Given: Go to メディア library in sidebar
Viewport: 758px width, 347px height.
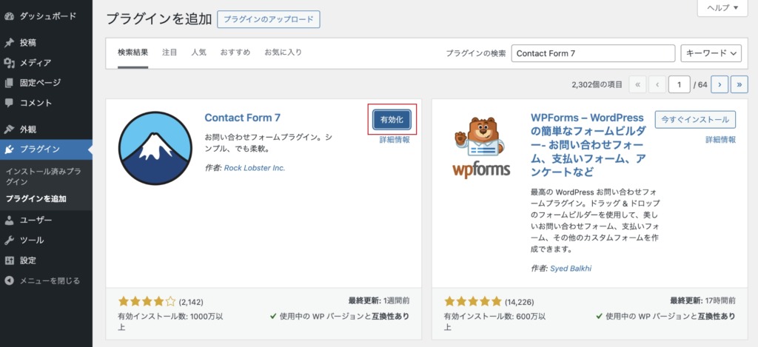Looking at the screenshot, I should click(x=36, y=63).
